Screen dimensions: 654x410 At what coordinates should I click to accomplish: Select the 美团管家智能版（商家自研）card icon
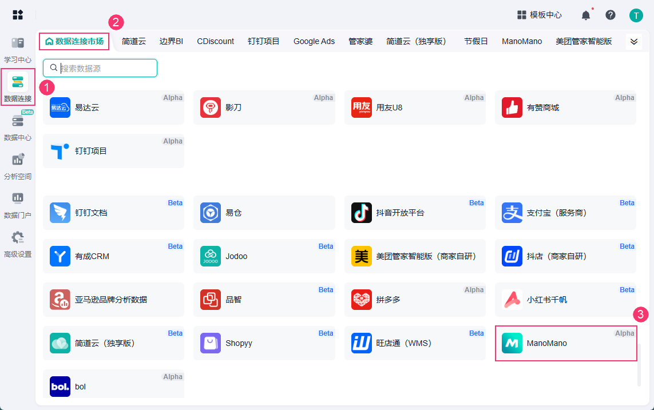pyautogui.click(x=361, y=256)
